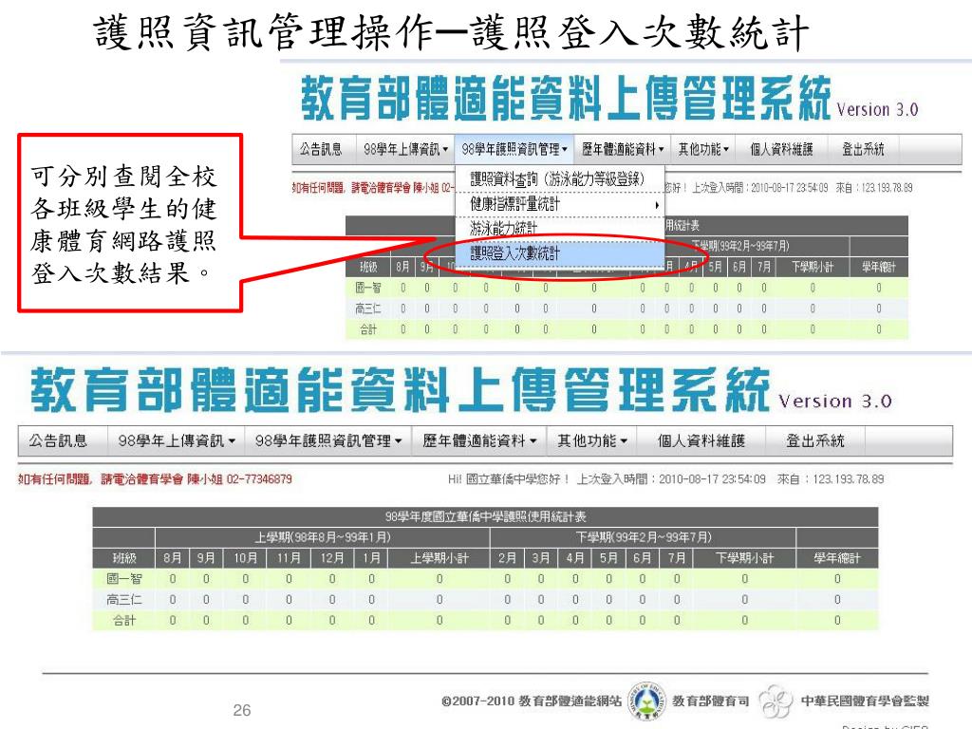Click 上學期小計 column header in lower table

point(439,558)
